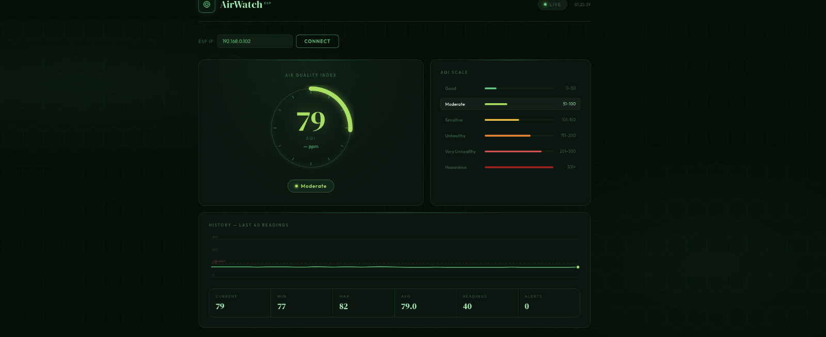Click the AVG stat showing 79.0
Image resolution: width=826 pixels, height=337 pixels.
(x=425, y=303)
